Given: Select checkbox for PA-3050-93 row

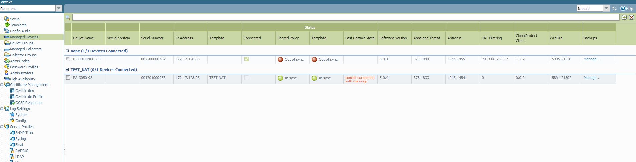Looking at the screenshot, I should (x=68, y=78).
